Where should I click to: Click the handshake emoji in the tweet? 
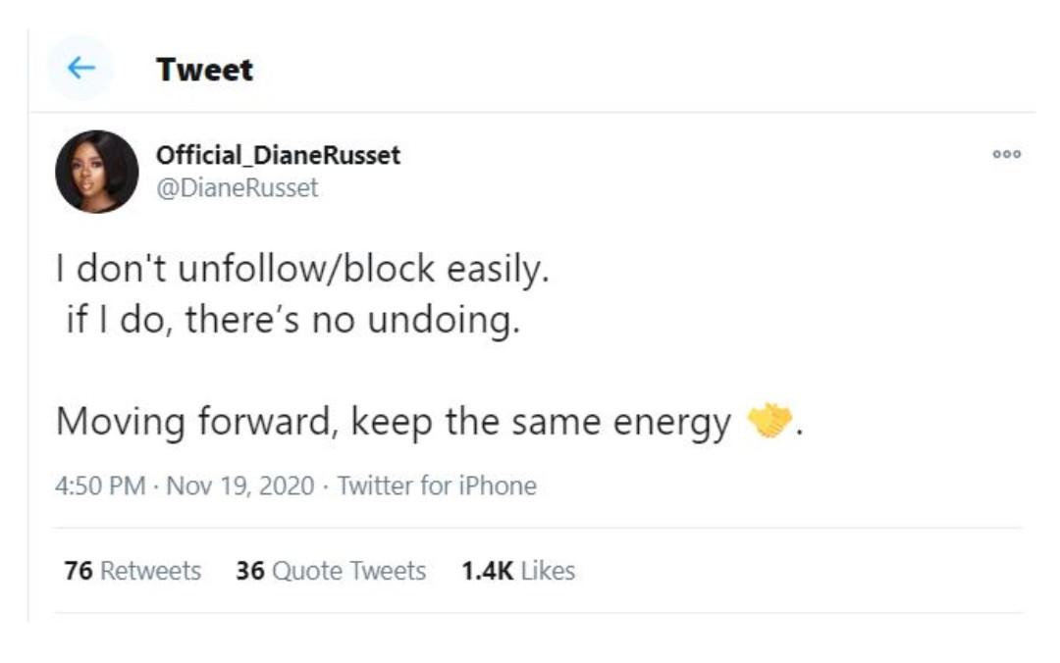click(770, 421)
